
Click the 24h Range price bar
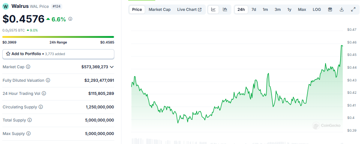(58, 37)
